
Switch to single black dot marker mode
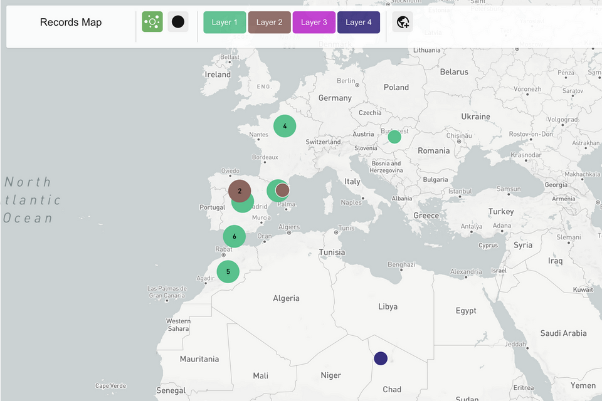177,21
